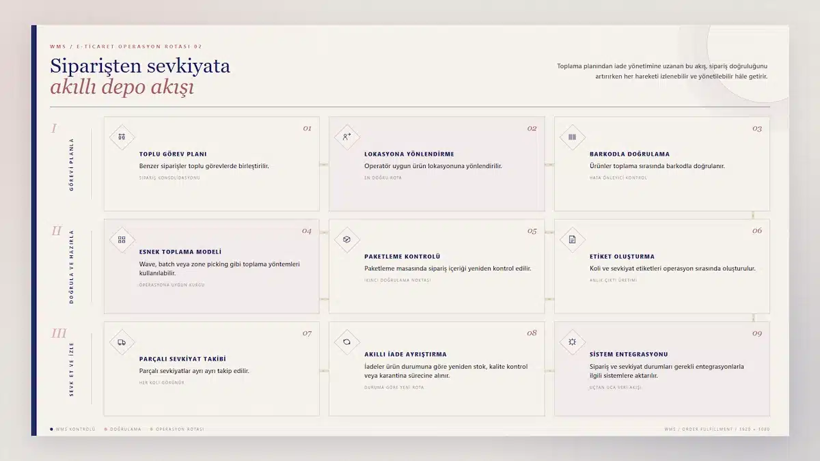Screen dimensions: 820x461
Task: Click the card number 07
Action: click(307, 333)
